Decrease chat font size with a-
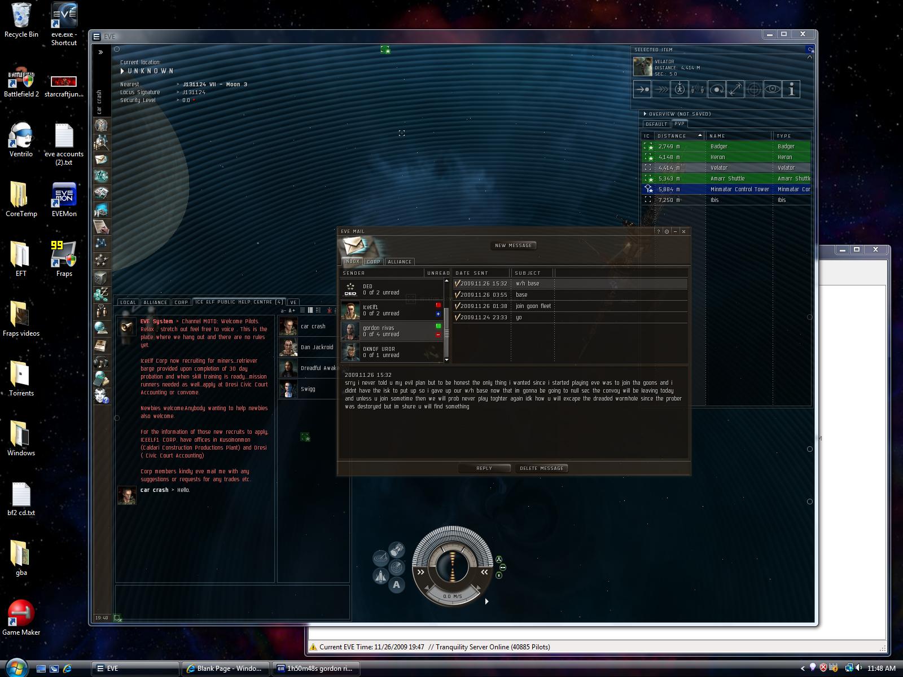This screenshot has height=677, width=903. [x=283, y=310]
